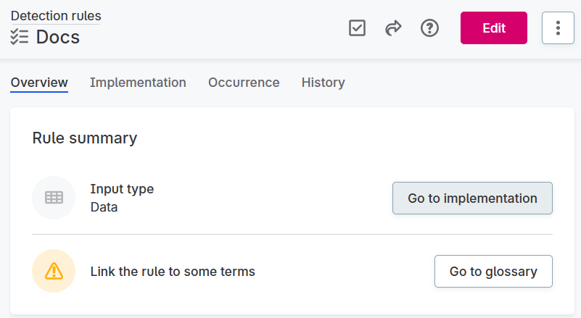Click the Input type label
Viewport: 581px width, 318px height.
pyautogui.click(x=122, y=189)
